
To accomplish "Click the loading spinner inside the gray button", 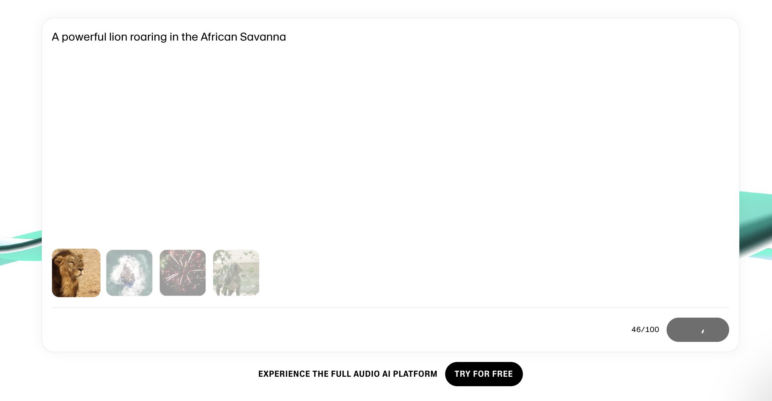I will tap(703, 331).
